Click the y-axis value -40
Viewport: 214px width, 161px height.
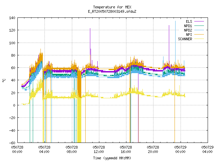pyautogui.click(x=12, y=130)
